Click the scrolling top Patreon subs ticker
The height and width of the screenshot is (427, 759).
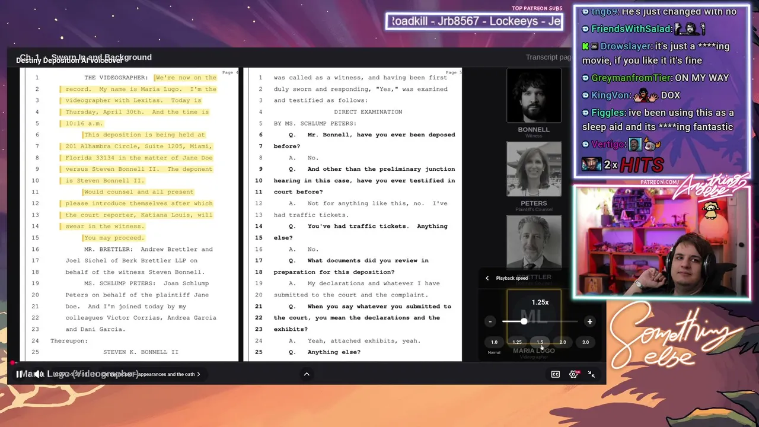point(474,21)
